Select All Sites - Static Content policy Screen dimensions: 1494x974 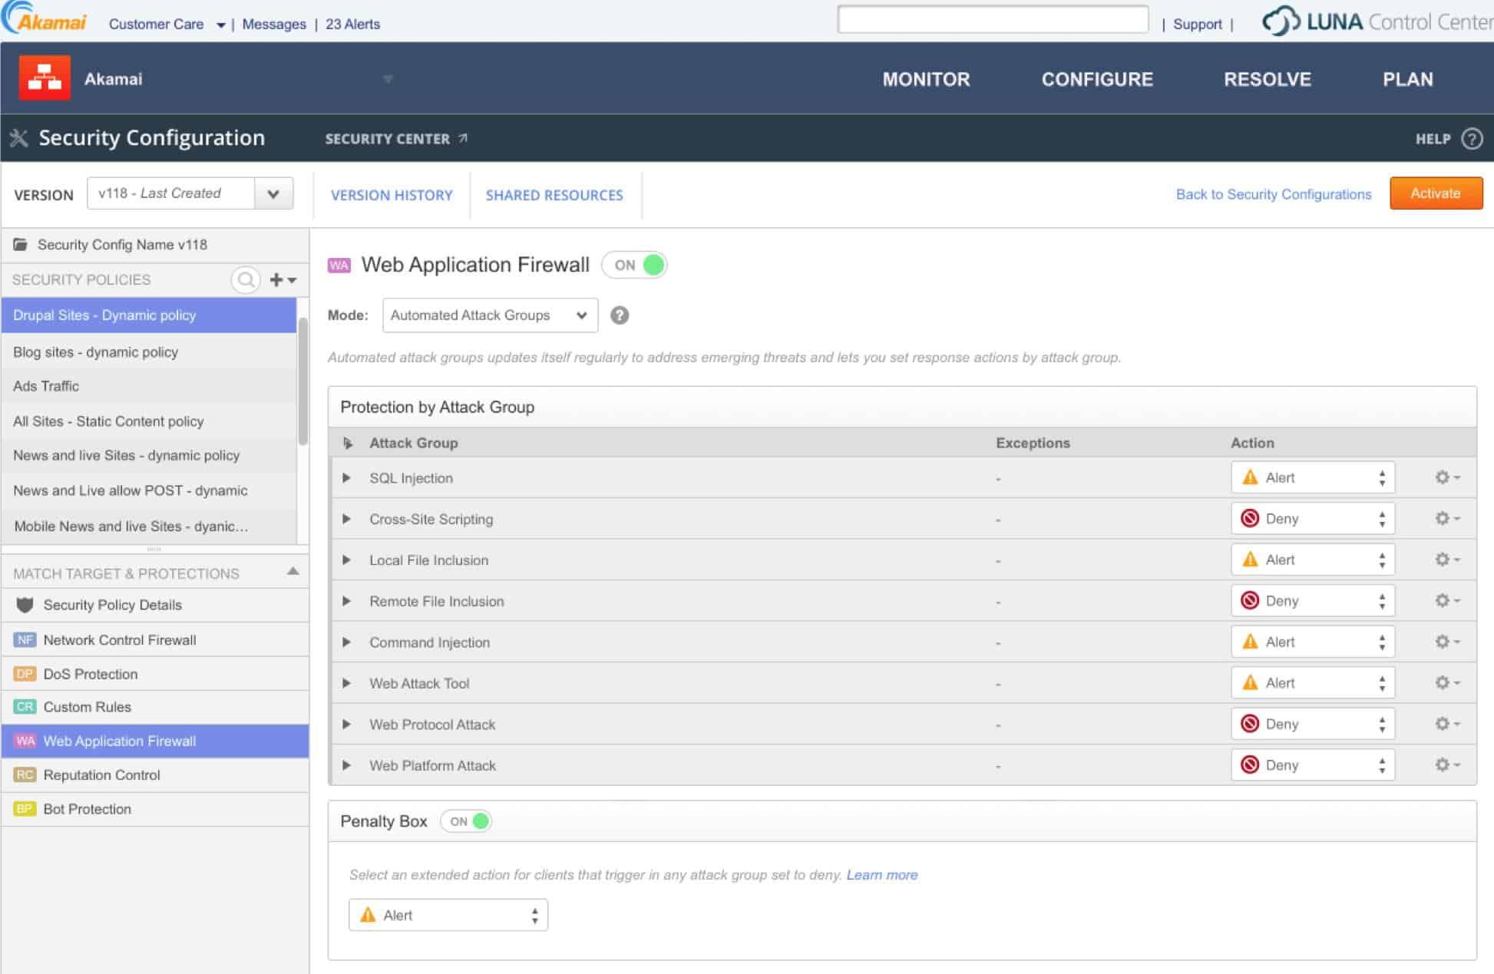149,421
